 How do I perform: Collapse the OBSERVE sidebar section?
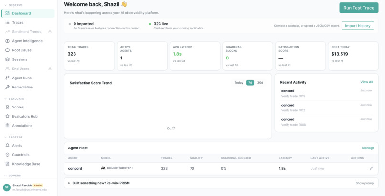[13, 5]
